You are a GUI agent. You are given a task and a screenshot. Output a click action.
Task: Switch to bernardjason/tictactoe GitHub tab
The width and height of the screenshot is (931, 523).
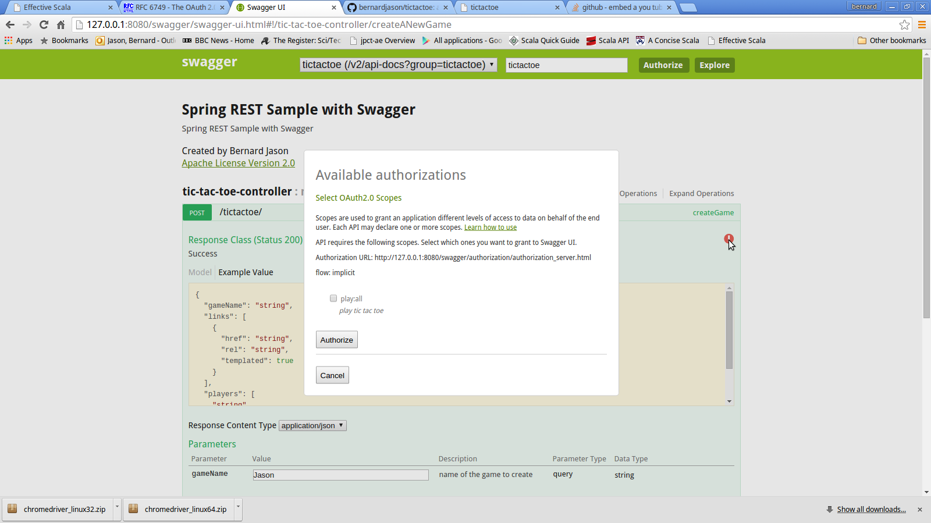399,8
